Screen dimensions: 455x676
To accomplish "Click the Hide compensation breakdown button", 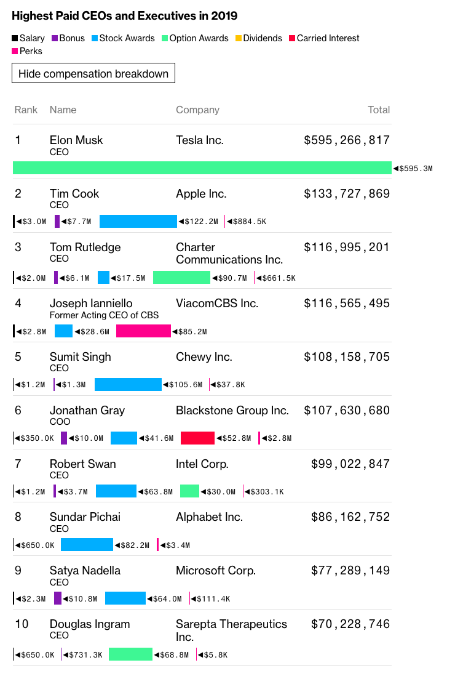I will click(x=93, y=73).
